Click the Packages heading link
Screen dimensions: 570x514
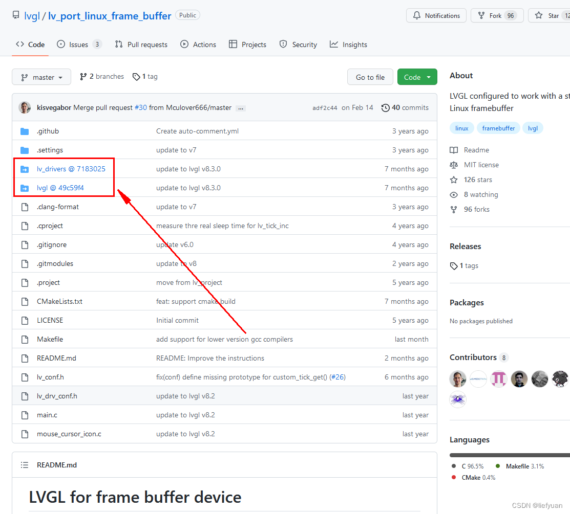click(467, 303)
